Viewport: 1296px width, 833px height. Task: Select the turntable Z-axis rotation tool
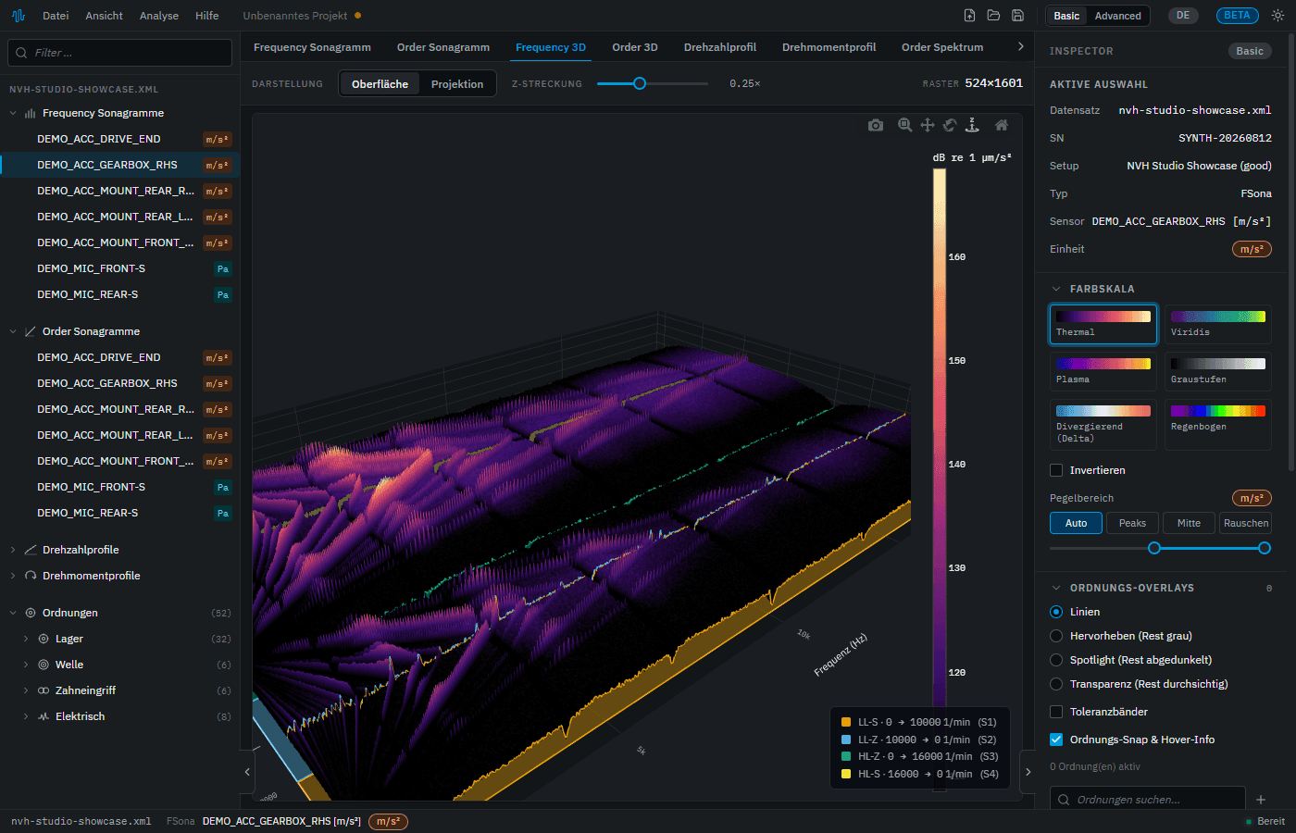(x=972, y=125)
